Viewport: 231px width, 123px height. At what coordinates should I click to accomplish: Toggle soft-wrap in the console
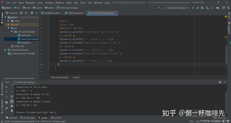pyautogui.click(x=12, y=97)
